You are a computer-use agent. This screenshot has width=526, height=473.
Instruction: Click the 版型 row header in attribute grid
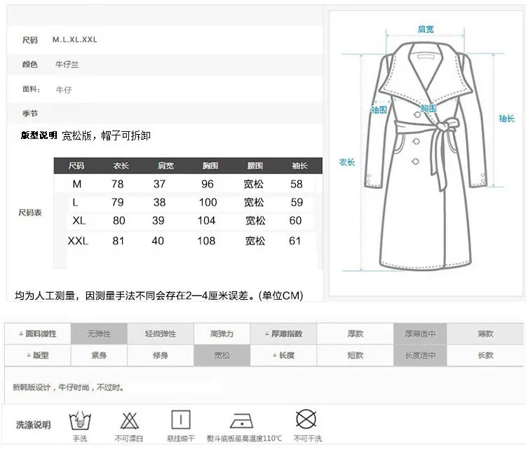point(38,355)
